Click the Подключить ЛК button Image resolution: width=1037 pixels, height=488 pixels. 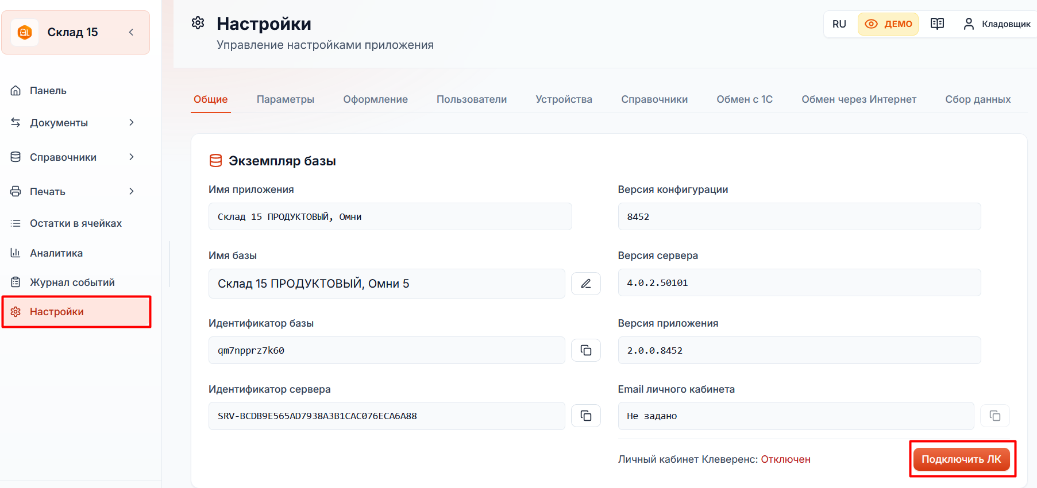coord(961,459)
